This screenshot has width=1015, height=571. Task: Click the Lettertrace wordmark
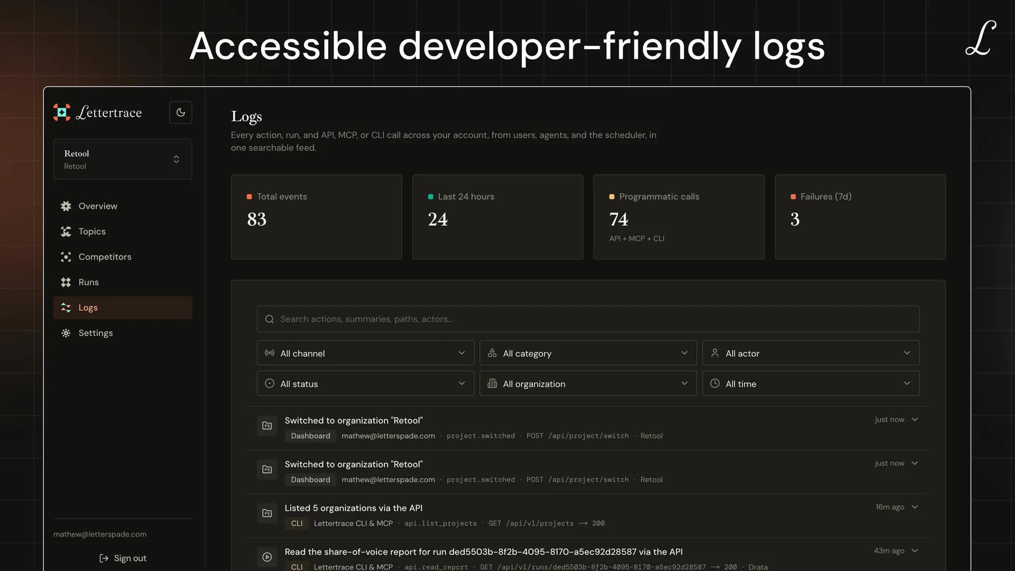(109, 112)
